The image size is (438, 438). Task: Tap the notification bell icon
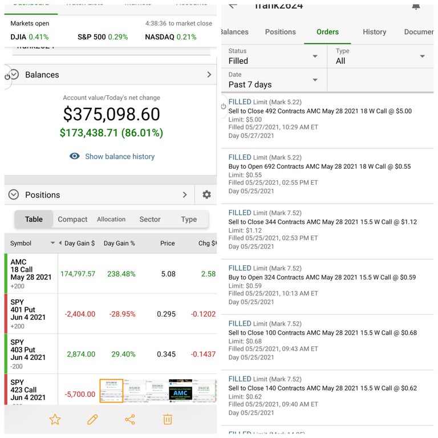tap(416, 6)
